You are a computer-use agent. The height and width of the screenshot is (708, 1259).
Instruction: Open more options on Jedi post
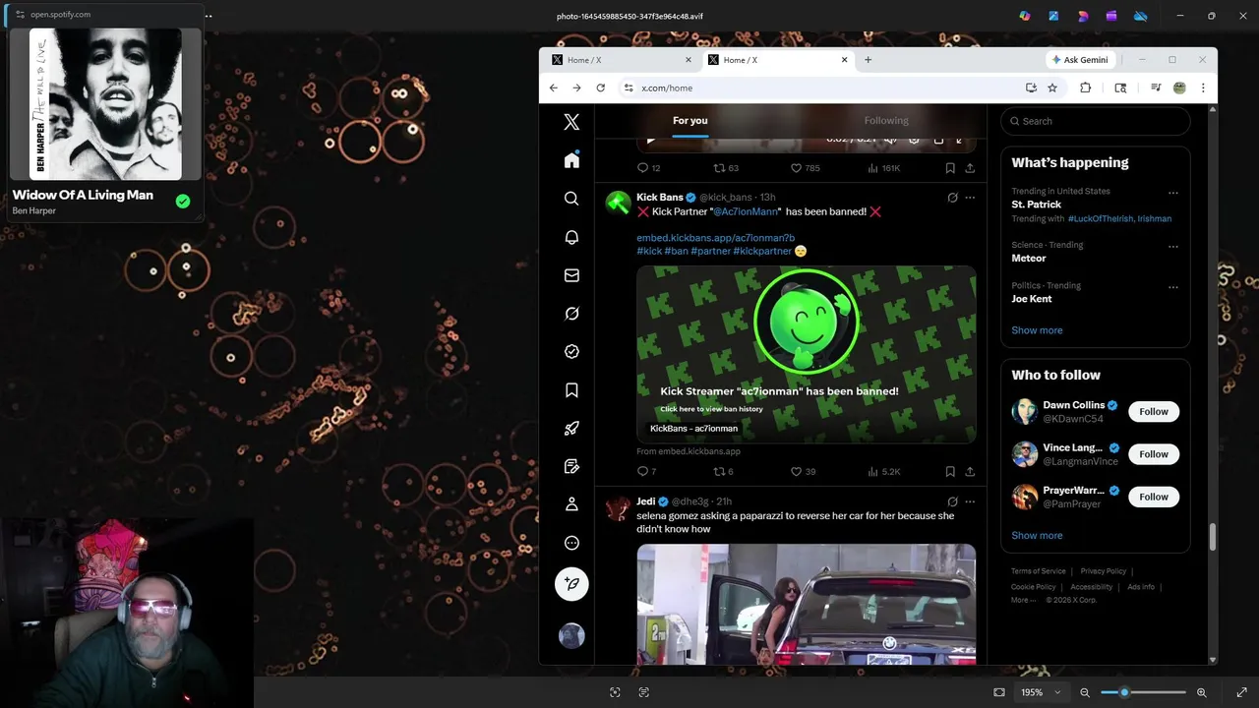[970, 501]
